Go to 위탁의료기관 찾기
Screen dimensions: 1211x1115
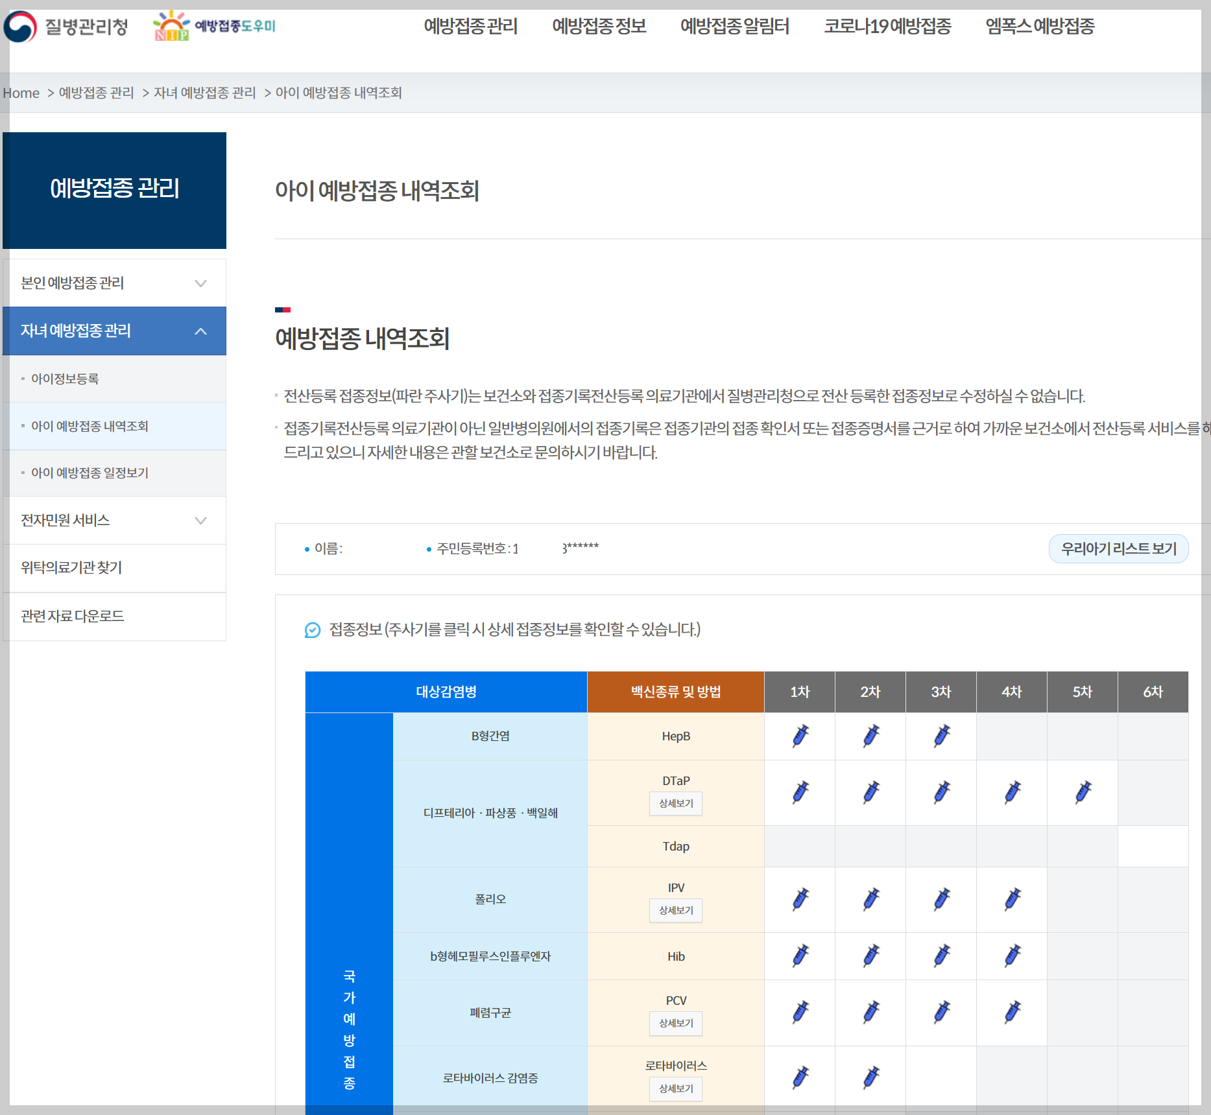(x=115, y=568)
